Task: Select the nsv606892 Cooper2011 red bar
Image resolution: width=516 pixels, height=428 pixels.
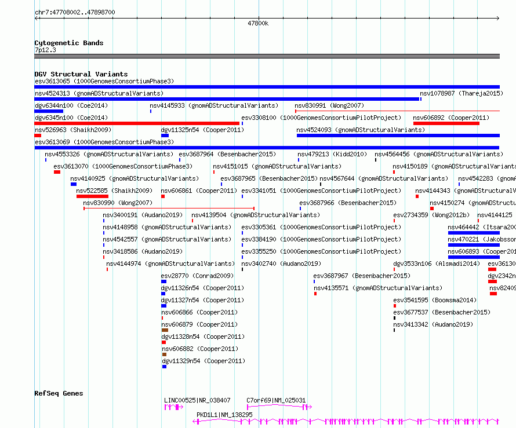Action: 446,123
